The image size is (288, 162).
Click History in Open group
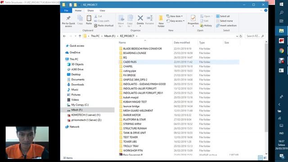pos(206,26)
